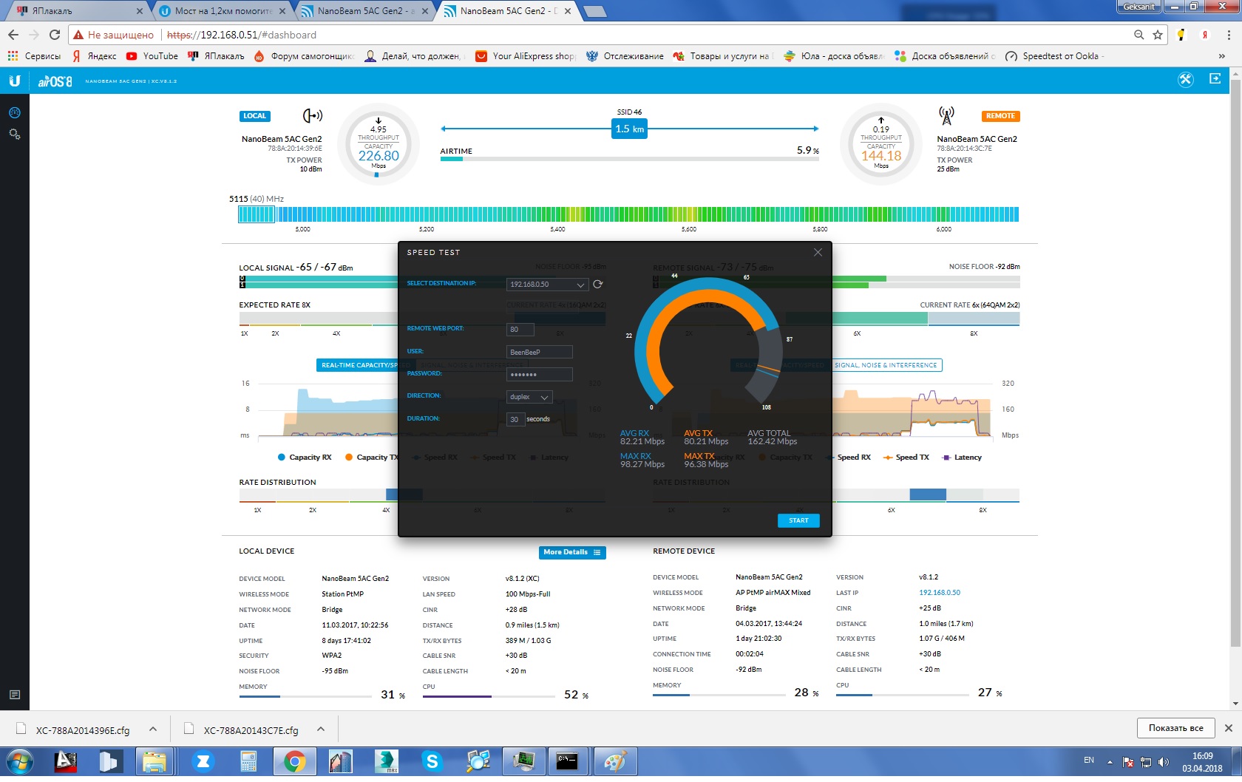The width and height of the screenshot is (1242, 782).
Task: Open Chrome from the taskbar
Action: coord(294,762)
